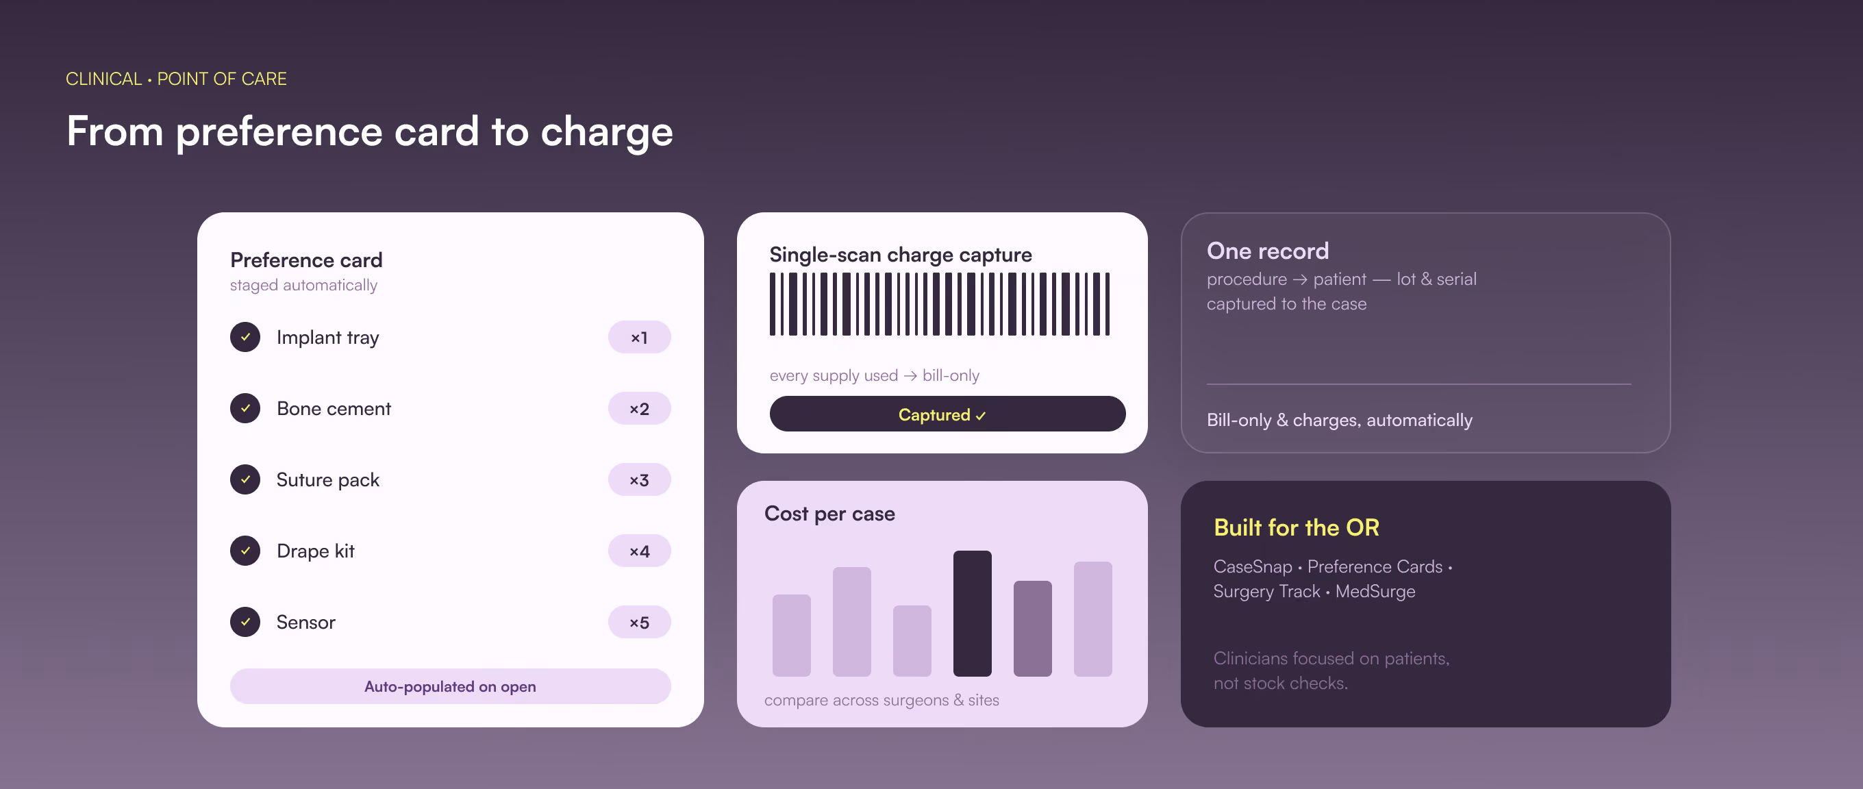Toggle the Suture pack checkmark
1863x789 pixels.
coord(245,479)
